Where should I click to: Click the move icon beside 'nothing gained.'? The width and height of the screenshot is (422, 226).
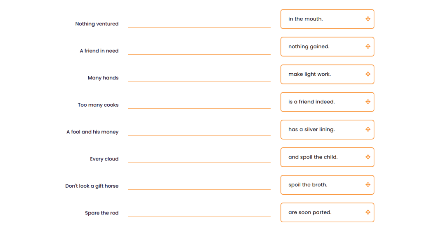pos(368,47)
